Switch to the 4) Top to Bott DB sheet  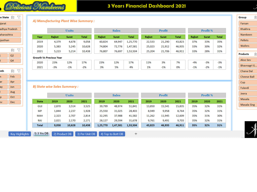(x=112, y=134)
